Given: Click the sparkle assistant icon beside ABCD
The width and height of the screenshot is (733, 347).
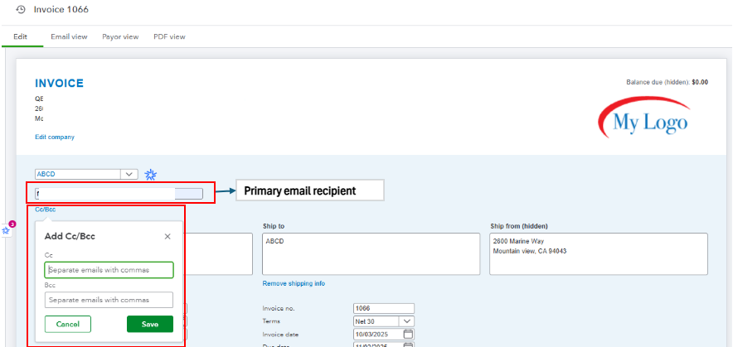Looking at the screenshot, I should pos(150,175).
